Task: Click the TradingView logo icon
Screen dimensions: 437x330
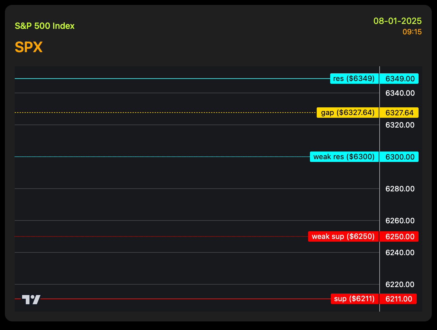Action: coord(31,300)
